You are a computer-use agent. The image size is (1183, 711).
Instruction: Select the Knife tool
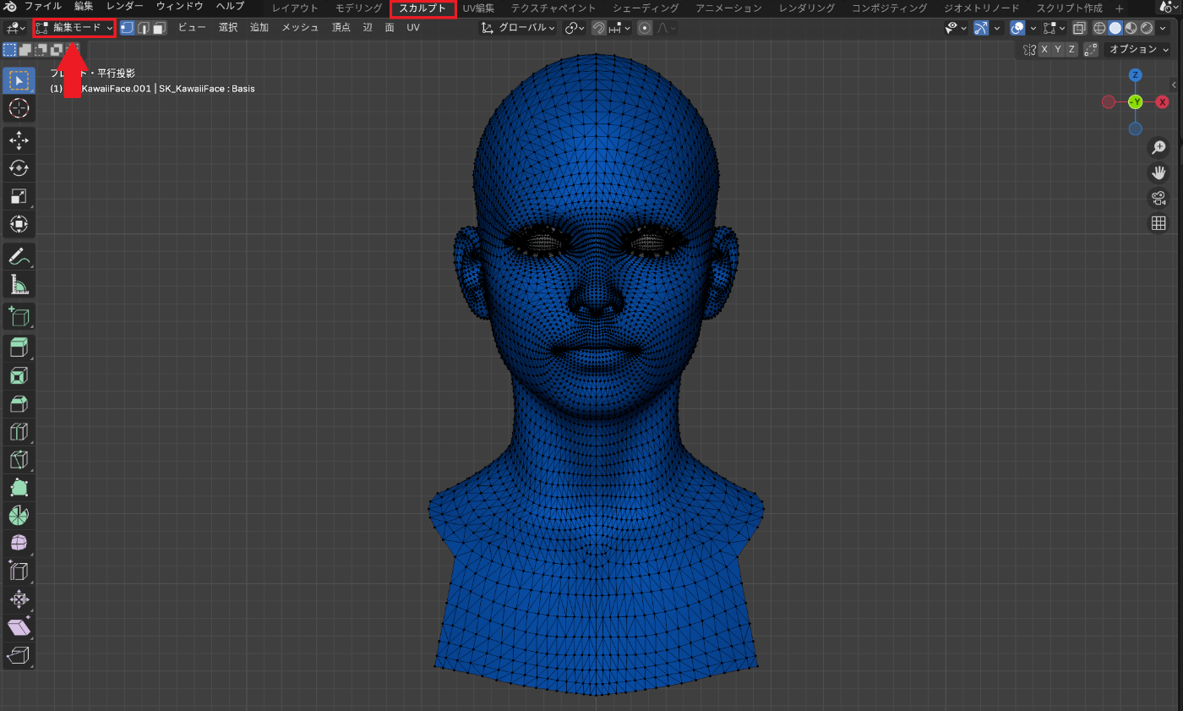[19, 460]
